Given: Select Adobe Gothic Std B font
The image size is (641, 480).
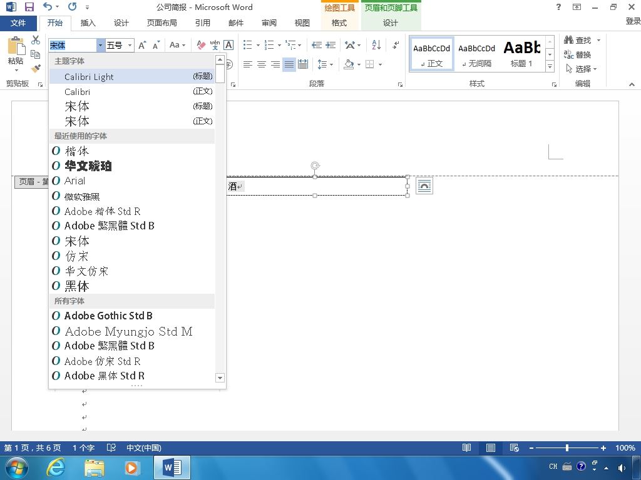Looking at the screenshot, I should point(131,316).
